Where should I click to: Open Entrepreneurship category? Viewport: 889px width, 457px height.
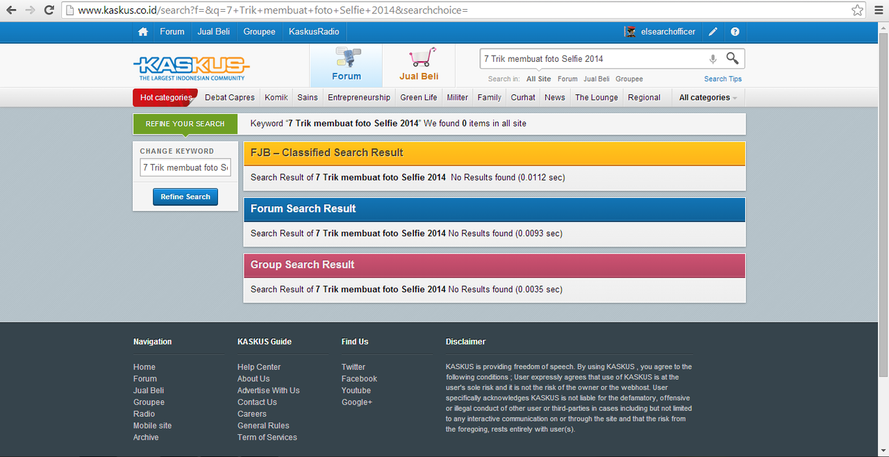pos(359,98)
